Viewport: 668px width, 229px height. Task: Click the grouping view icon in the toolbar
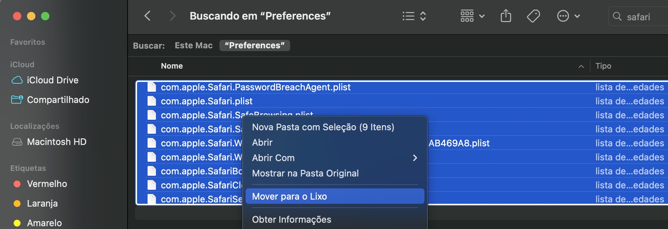click(x=468, y=16)
